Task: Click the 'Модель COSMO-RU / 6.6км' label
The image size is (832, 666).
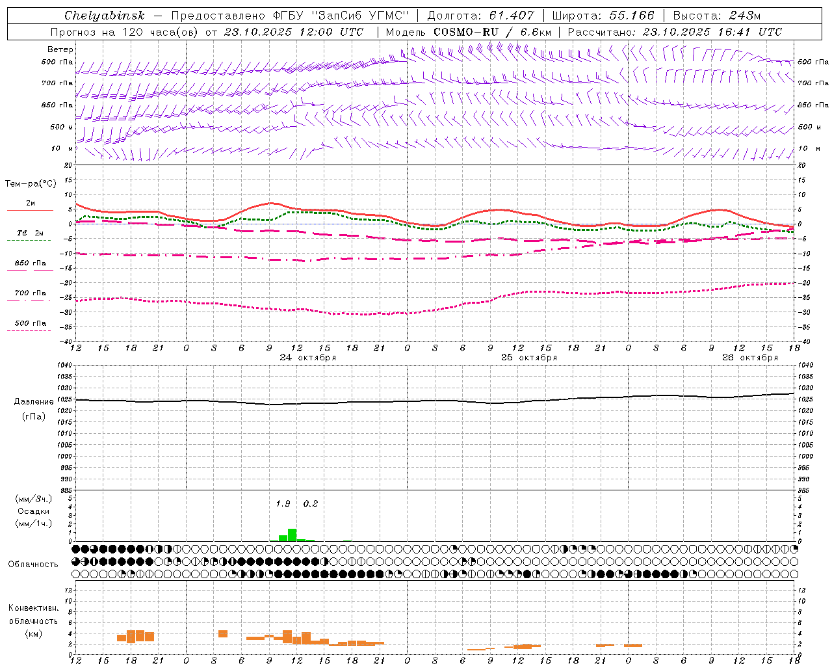Action: coord(469,32)
